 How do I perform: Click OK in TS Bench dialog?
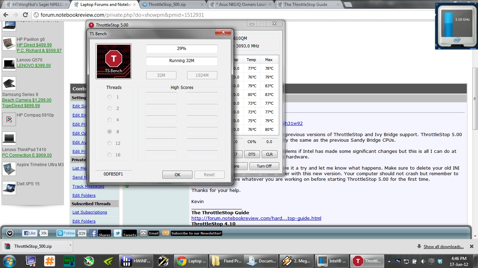click(x=177, y=174)
